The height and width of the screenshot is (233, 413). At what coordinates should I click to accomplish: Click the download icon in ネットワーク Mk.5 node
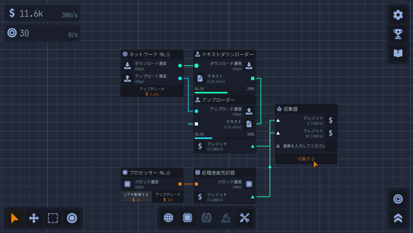[x=127, y=65]
